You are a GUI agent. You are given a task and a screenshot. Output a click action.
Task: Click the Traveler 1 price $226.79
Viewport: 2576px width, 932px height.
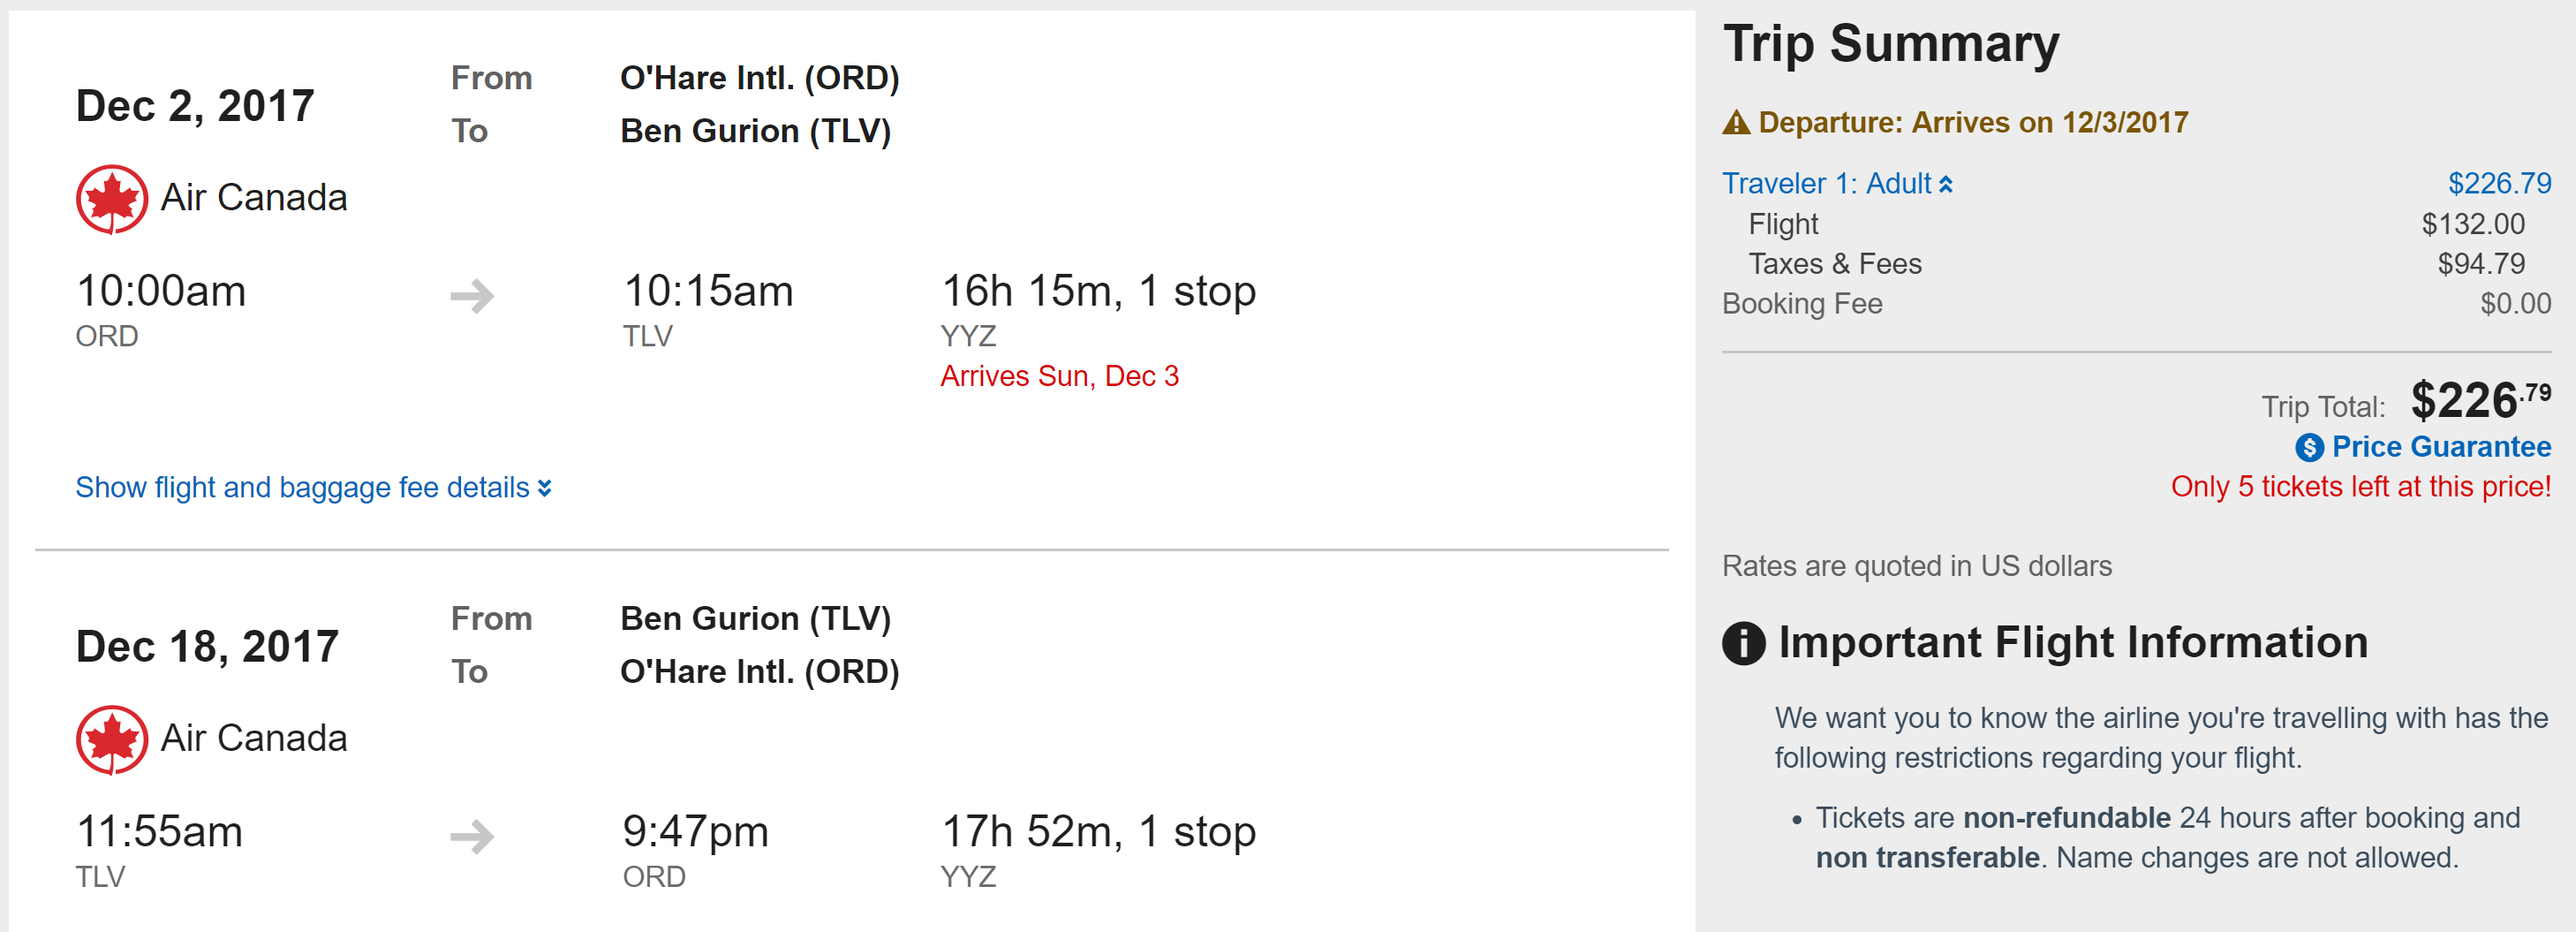(2499, 184)
